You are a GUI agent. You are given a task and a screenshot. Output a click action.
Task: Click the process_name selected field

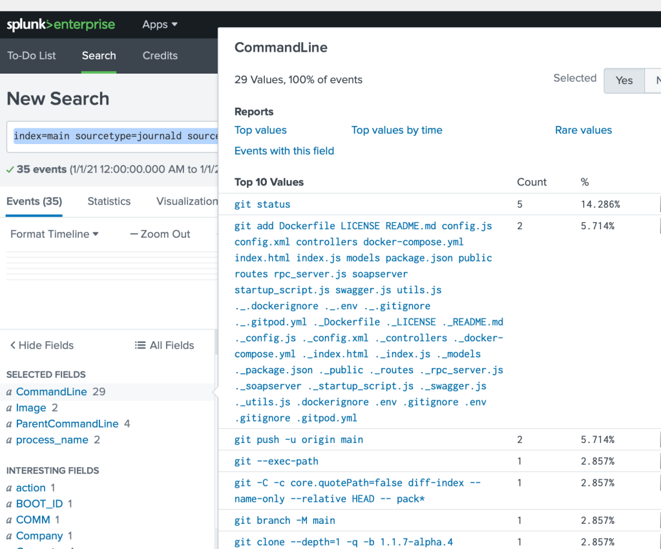tap(52, 440)
